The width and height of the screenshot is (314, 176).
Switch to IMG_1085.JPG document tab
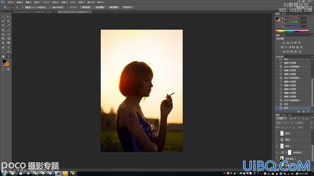click(33, 12)
